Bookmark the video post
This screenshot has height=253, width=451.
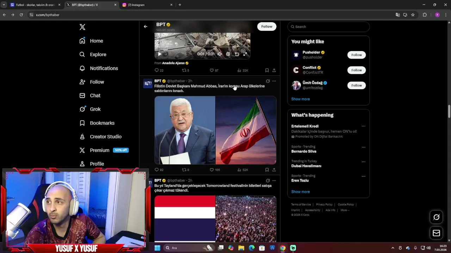[x=267, y=70]
